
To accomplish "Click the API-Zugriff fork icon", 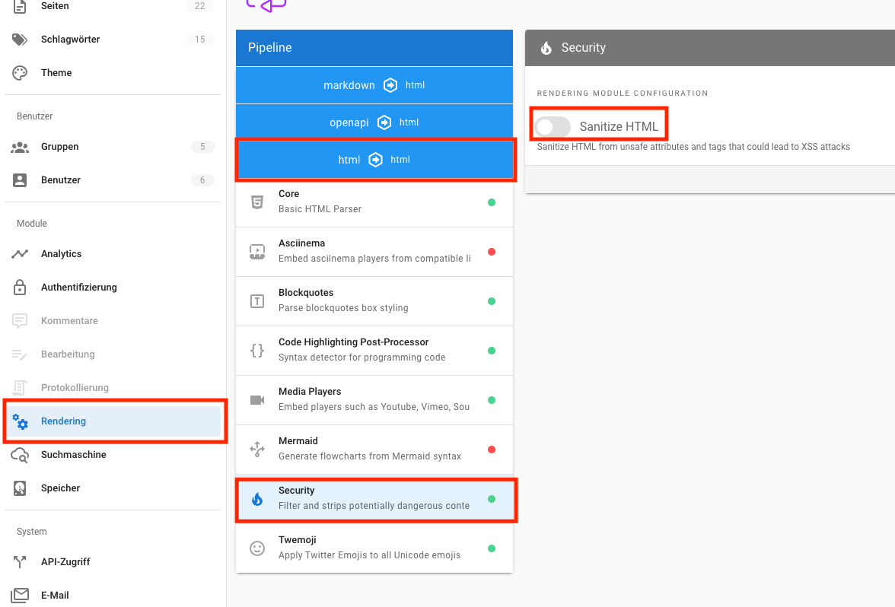I will [x=20, y=562].
